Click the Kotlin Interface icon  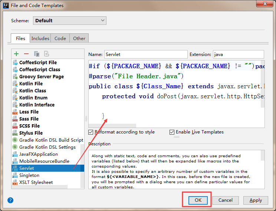pyautogui.click(x=15, y=105)
